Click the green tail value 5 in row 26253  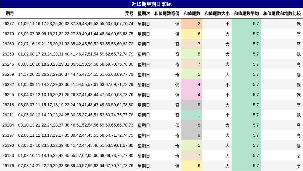192,54
